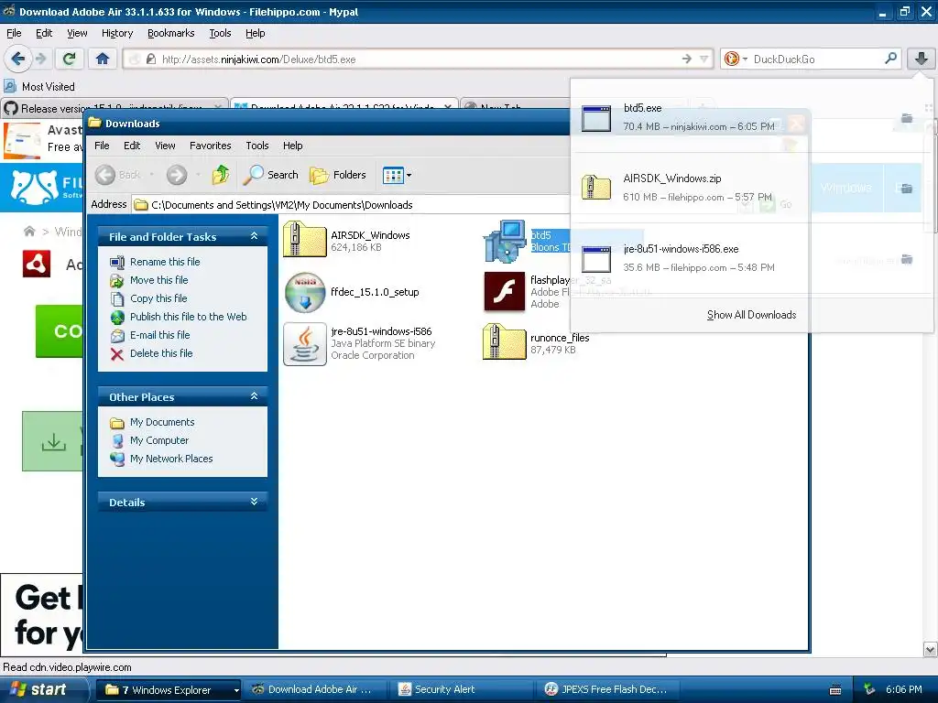Viewport: 938px width, 703px height.
Task: Click Move this file
Action: 159,280
